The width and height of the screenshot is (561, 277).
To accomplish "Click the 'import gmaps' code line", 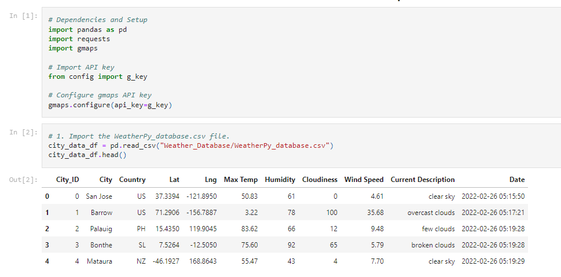I will [73, 48].
